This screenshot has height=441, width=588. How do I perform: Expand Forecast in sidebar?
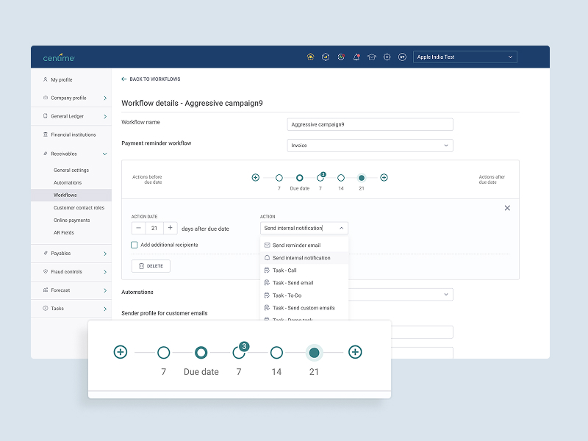105,290
